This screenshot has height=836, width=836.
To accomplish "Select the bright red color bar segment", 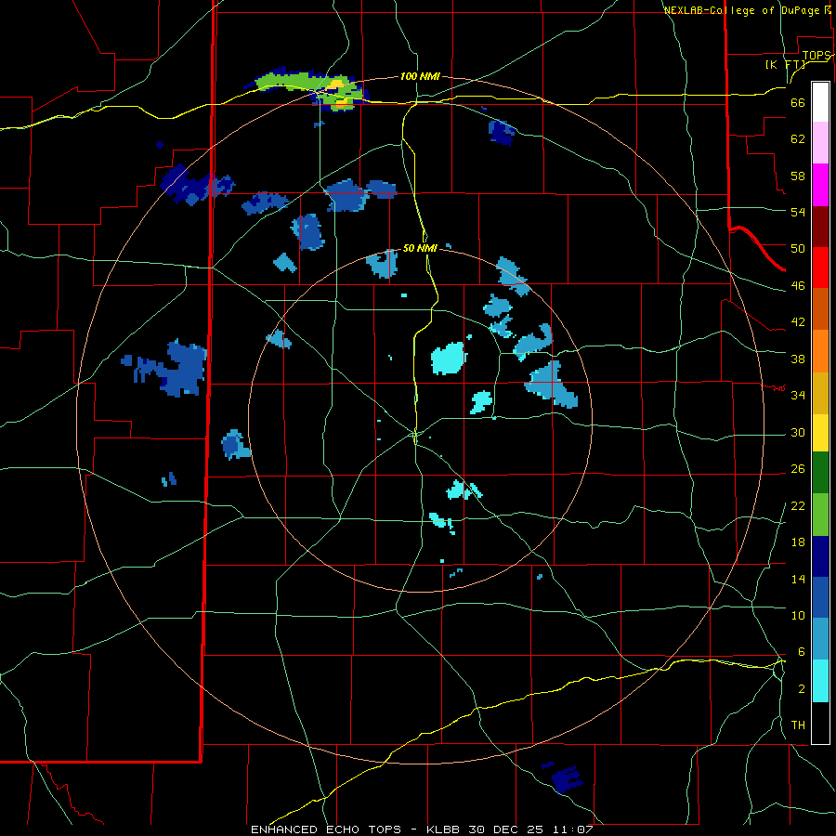I will coord(820,268).
